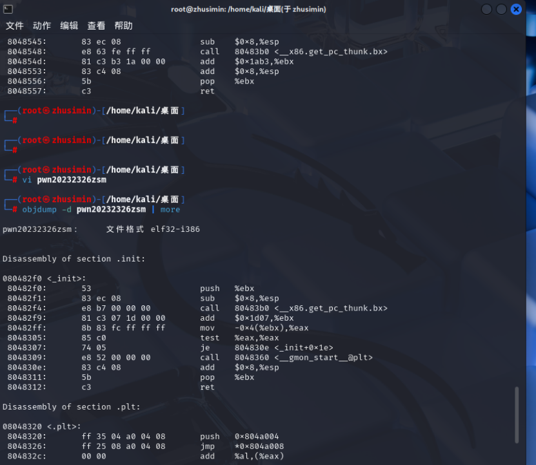536x465 pixels.
Task: Click the bytes e8 b7 00 00 00
Action: tap(116, 308)
